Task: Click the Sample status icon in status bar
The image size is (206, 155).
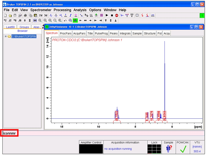Action: pos(169,148)
